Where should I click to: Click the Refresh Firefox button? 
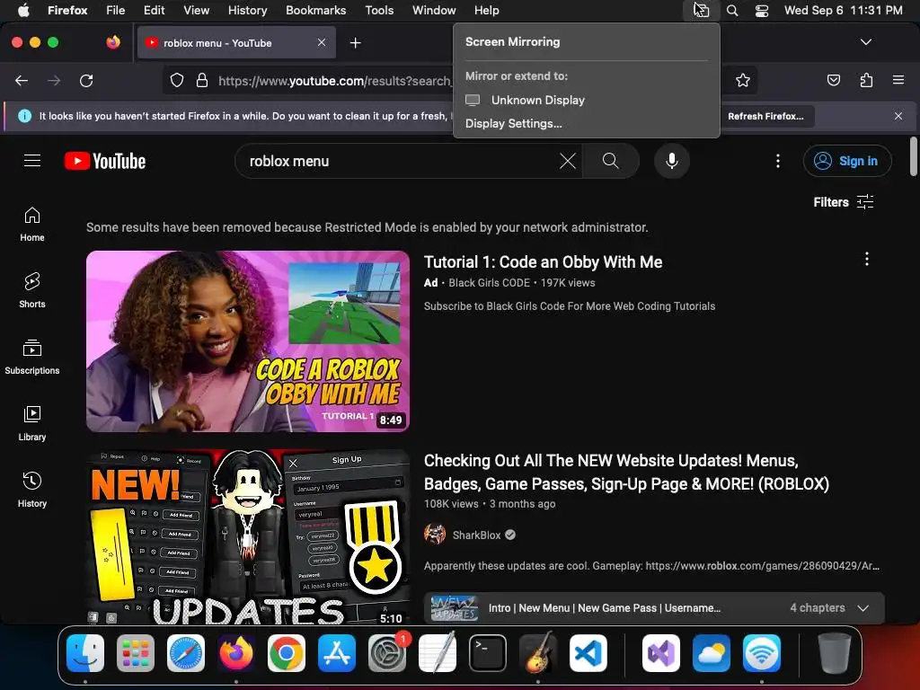(765, 116)
